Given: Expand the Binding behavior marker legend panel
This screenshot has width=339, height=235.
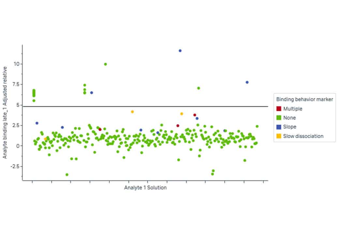Looking at the screenshot, I should (x=305, y=99).
